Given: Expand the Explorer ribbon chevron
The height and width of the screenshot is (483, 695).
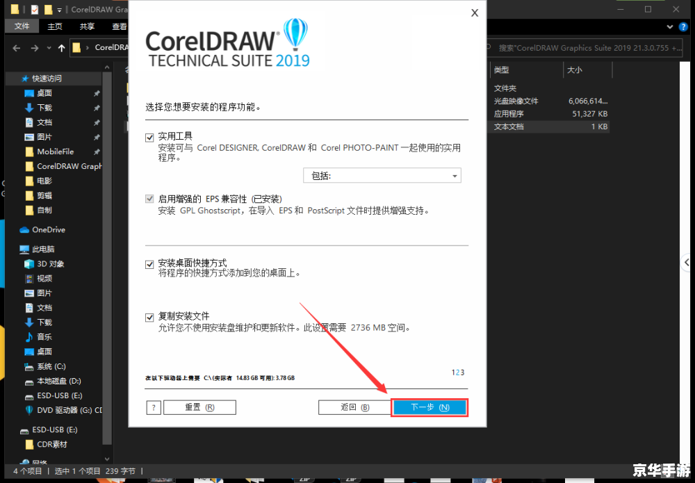Looking at the screenshot, I should tap(670, 27).
